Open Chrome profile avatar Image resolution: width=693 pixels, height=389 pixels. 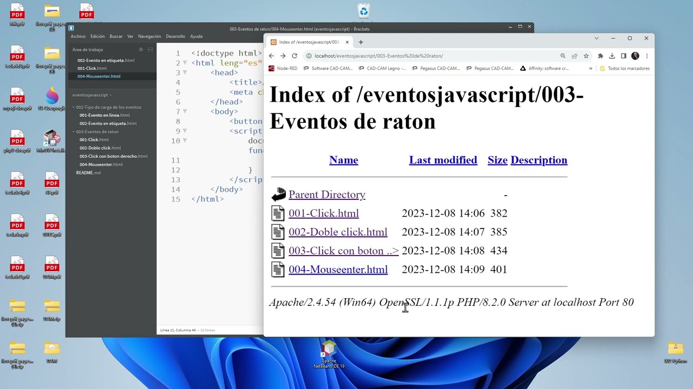pos(635,56)
